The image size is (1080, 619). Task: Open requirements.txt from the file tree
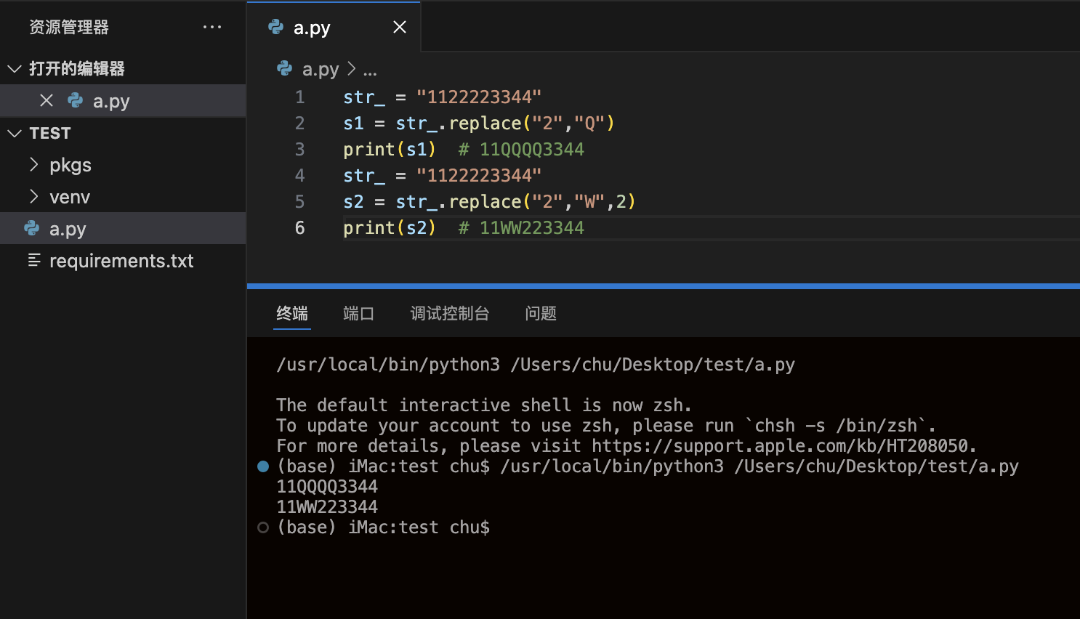click(x=121, y=261)
